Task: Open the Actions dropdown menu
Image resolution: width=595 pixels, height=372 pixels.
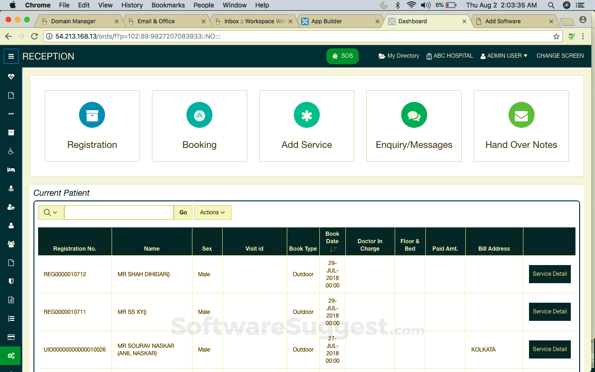Action: pos(212,213)
